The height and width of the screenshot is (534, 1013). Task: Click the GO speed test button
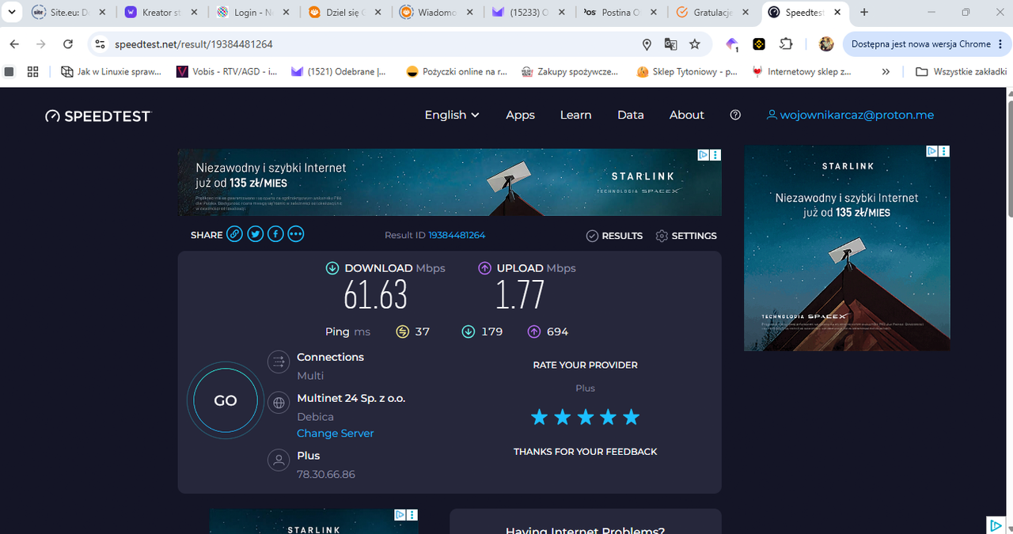[x=226, y=400]
